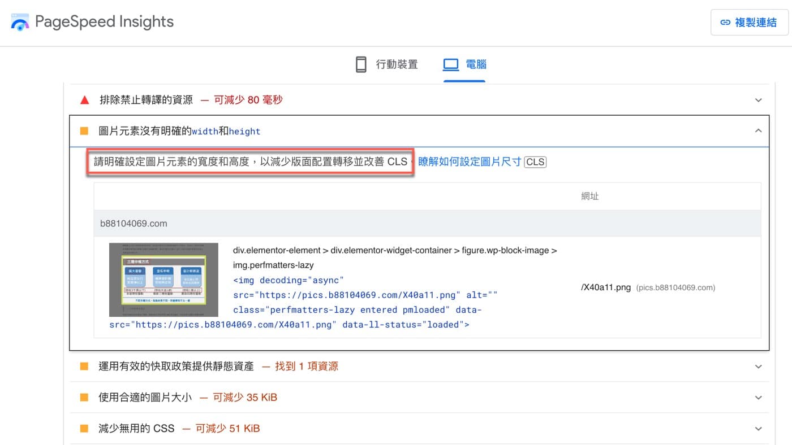Screen dimensions: 792x445
Task: Click the 複製連結 copy link button
Action: (749, 23)
